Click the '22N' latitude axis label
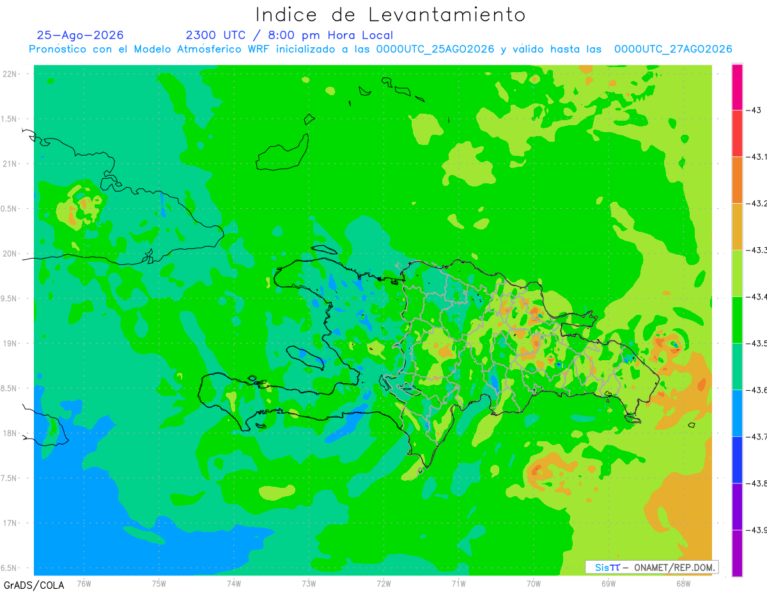 (10, 73)
